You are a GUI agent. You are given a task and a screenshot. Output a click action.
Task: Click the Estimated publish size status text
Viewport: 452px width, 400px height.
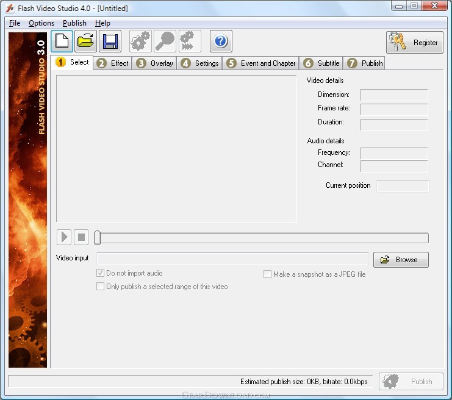point(304,382)
